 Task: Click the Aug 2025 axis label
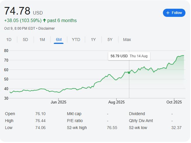coord(116,102)
